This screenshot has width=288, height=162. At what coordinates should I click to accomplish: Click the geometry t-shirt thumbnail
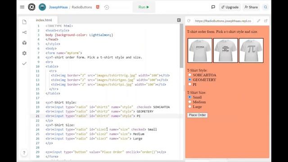pyautogui.click(x=225, y=50)
